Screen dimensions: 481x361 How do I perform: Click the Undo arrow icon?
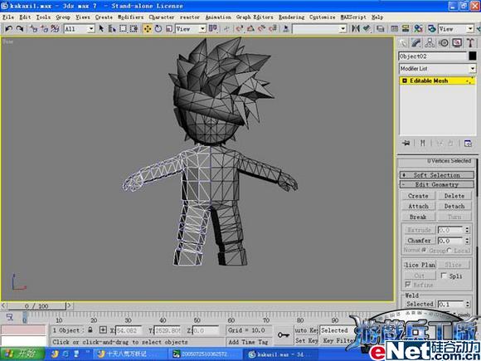8,29
